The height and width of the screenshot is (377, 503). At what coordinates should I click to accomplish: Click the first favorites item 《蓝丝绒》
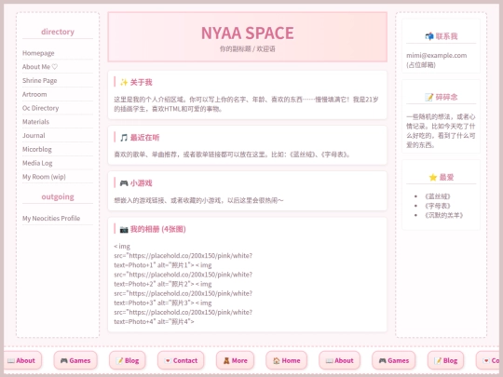coord(437,196)
